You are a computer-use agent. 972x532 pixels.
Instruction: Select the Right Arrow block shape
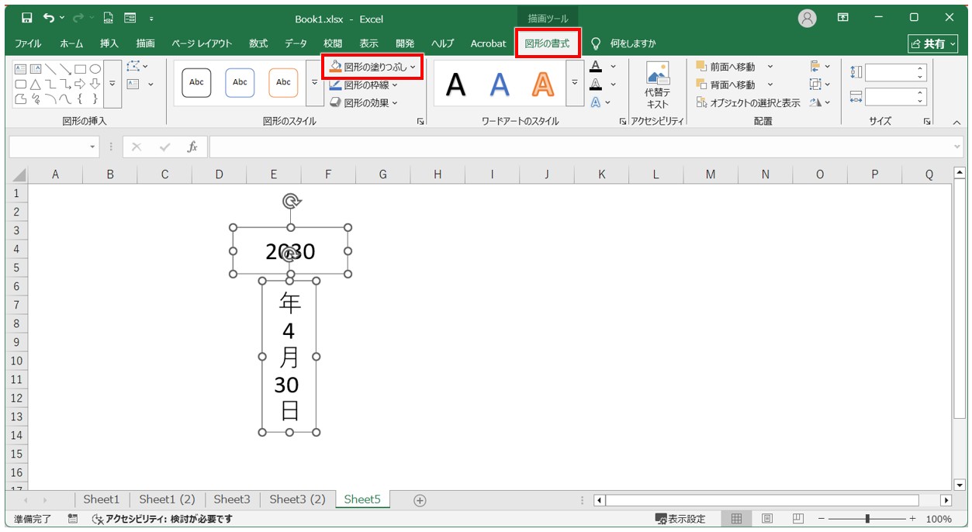(80, 84)
